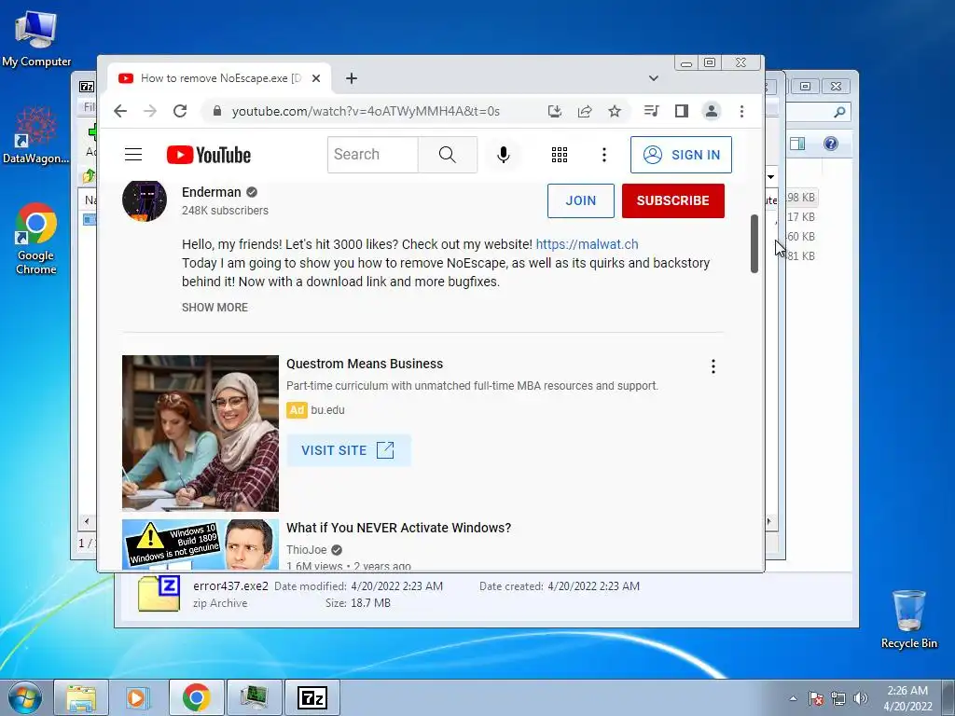Open YouTube settings three-dot menu
The width and height of the screenshot is (955, 716).
coord(604,155)
